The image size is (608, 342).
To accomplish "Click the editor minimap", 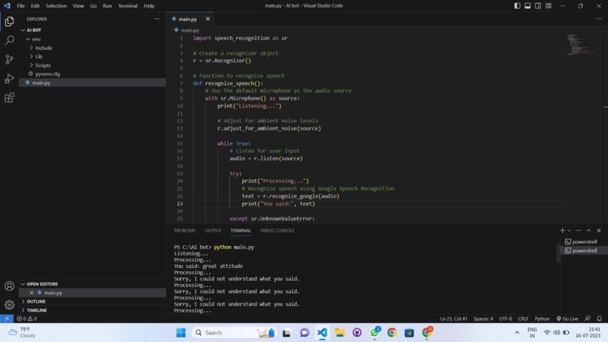I will point(580,45).
